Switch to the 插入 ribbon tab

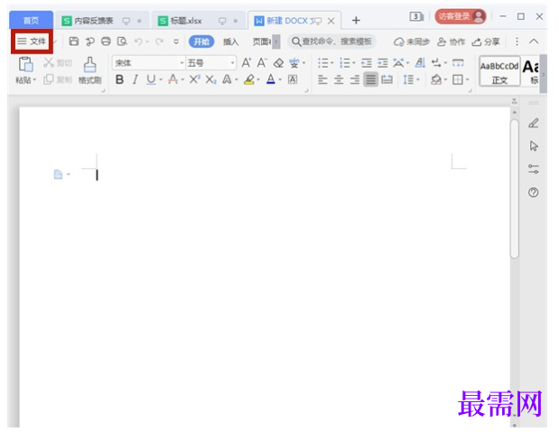pos(230,42)
